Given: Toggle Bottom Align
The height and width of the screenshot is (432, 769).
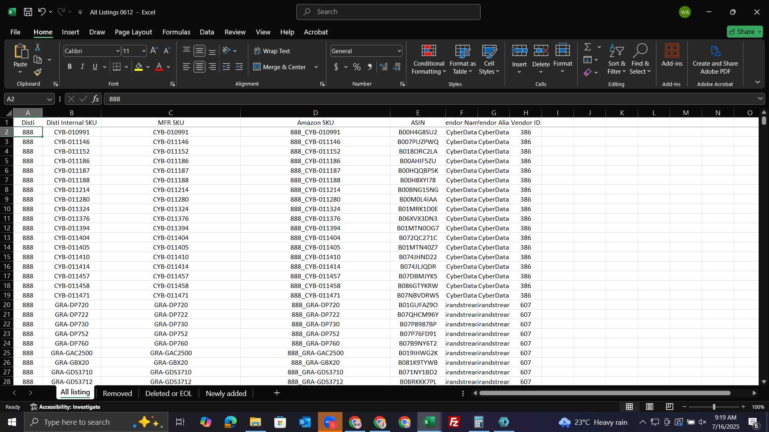Looking at the screenshot, I should click(x=212, y=51).
